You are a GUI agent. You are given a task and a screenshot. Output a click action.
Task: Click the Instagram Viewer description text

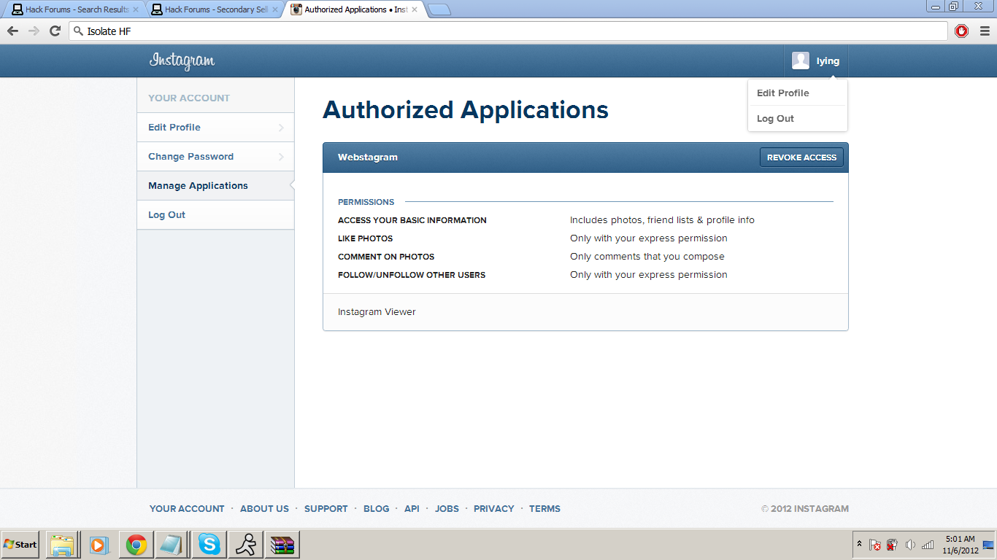[x=377, y=312]
